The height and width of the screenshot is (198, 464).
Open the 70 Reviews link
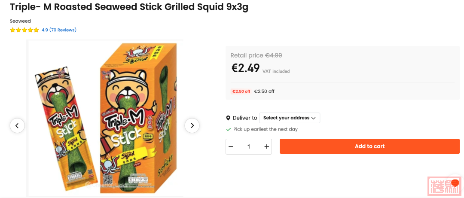pyautogui.click(x=63, y=30)
